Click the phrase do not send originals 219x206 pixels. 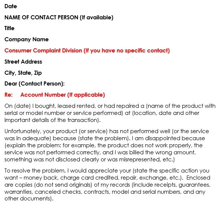[x=63, y=185]
